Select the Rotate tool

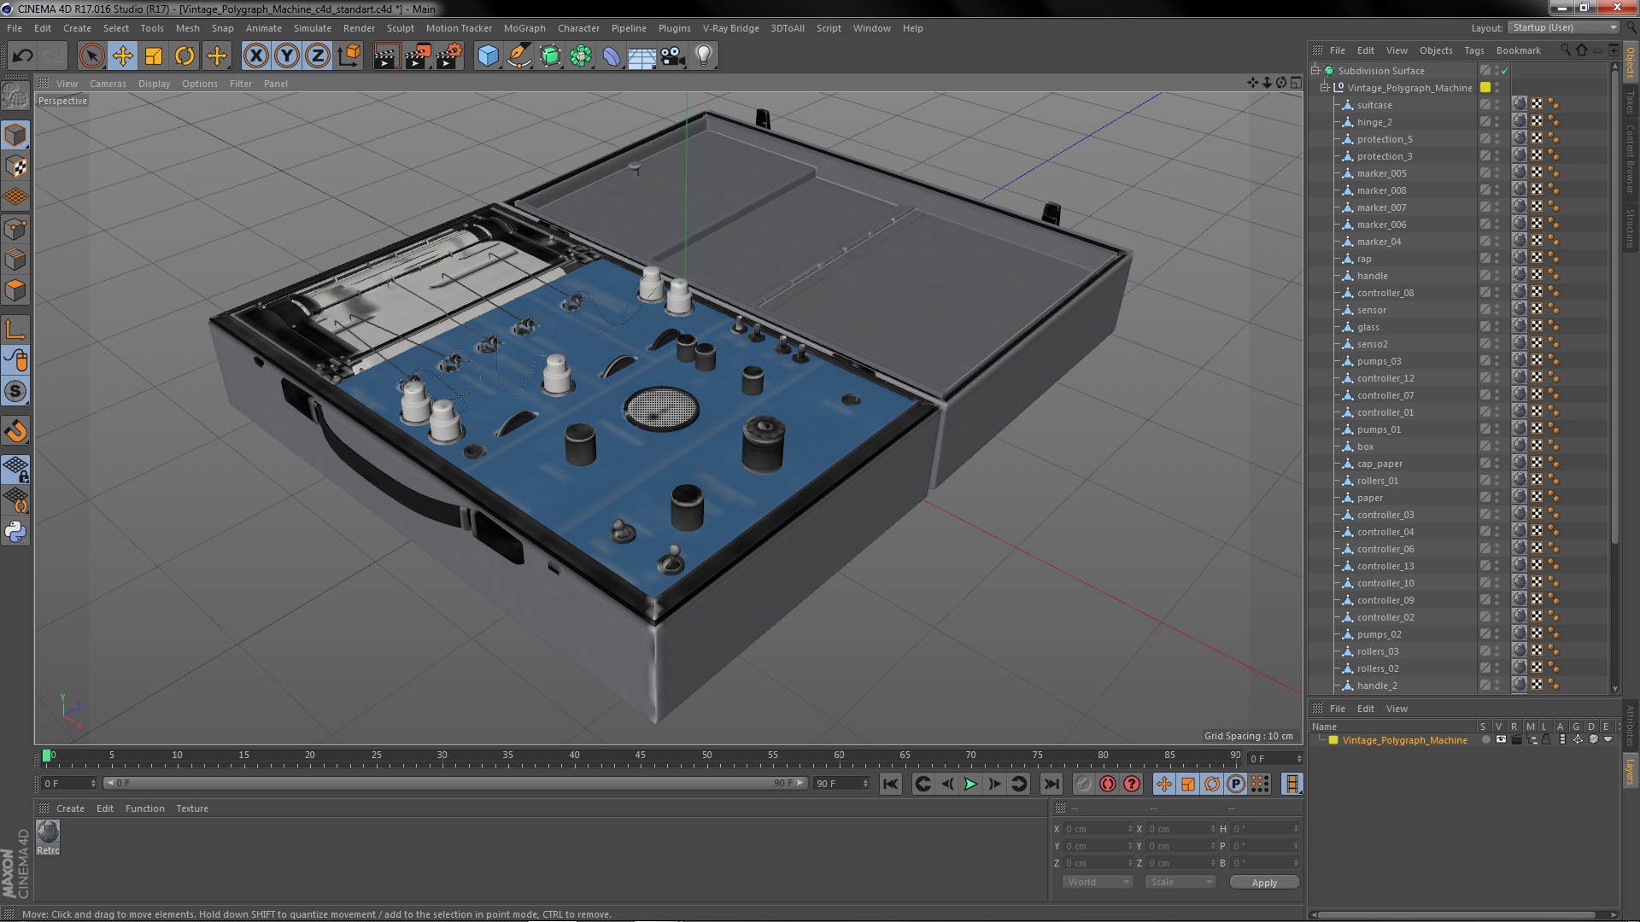click(184, 56)
